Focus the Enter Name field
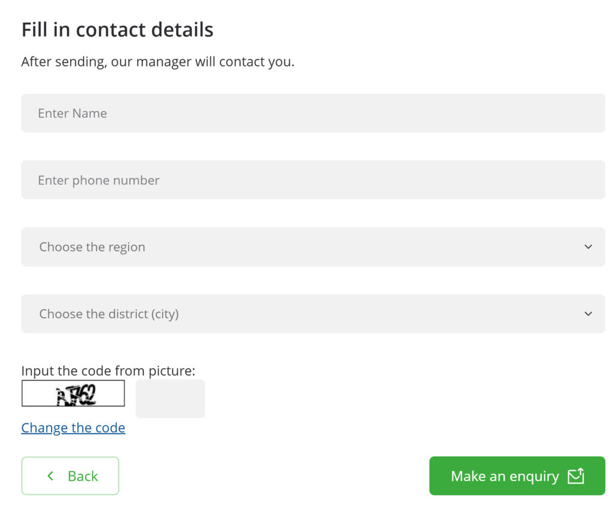The width and height of the screenshot is (613, 522). pos(312,113)
